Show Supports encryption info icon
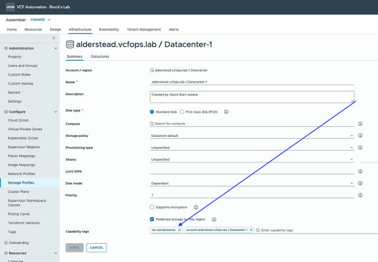The image size is (378, 262). [196, 207]
